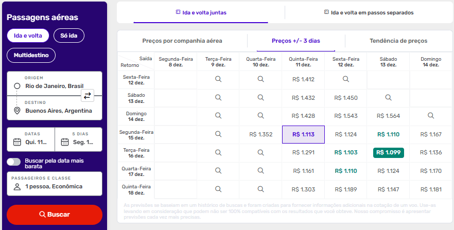This screenshot has height=230, width=454.
Task: Click calendar icon in departure date field
Action: pos(16,142)
